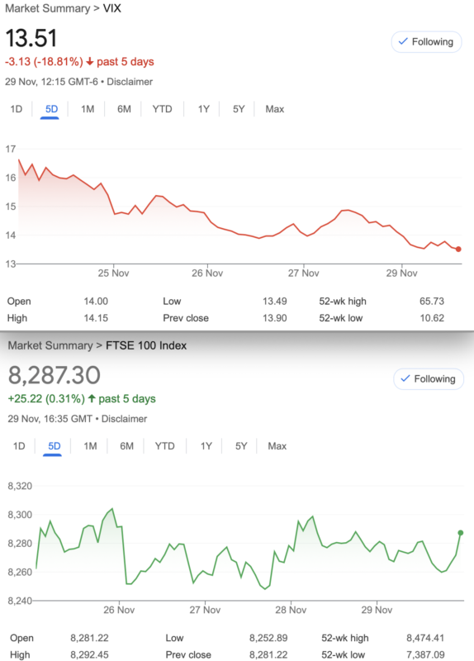474x661 pixels.
Task: Open the VIX Disclaimer link
Action: (x=130, y=82)
